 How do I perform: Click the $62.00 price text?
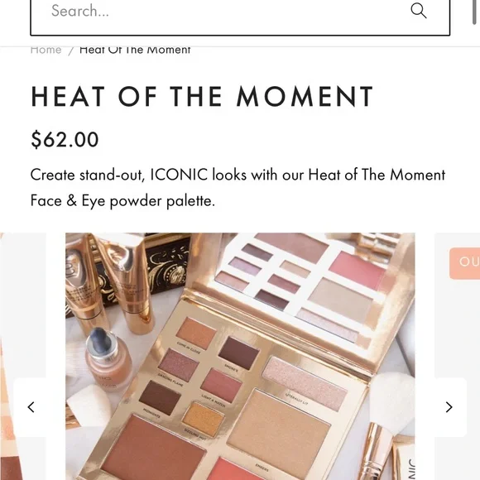tap(65, 140)
